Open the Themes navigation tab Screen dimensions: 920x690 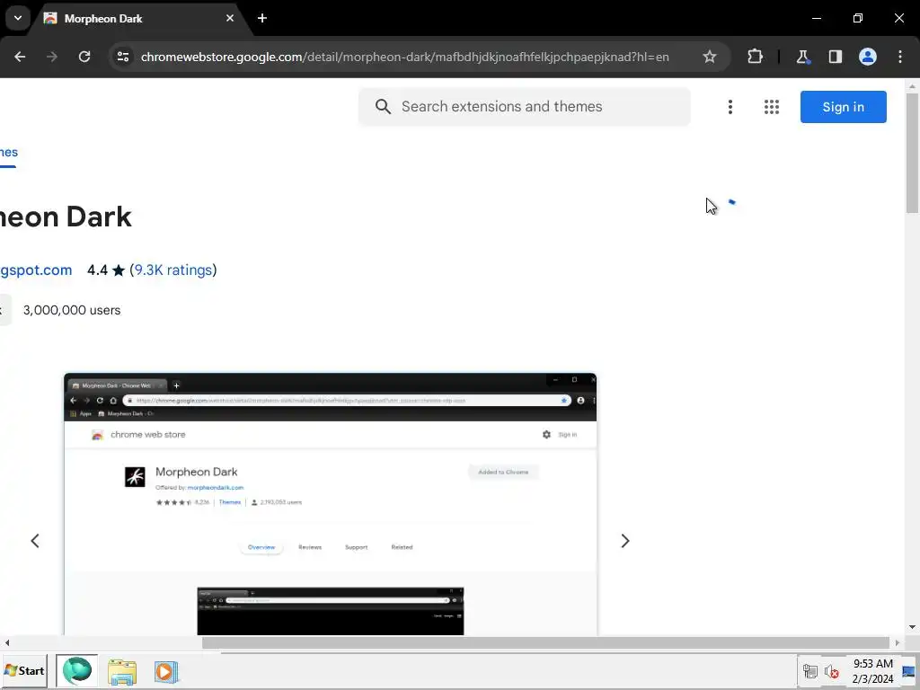(8, 153)
